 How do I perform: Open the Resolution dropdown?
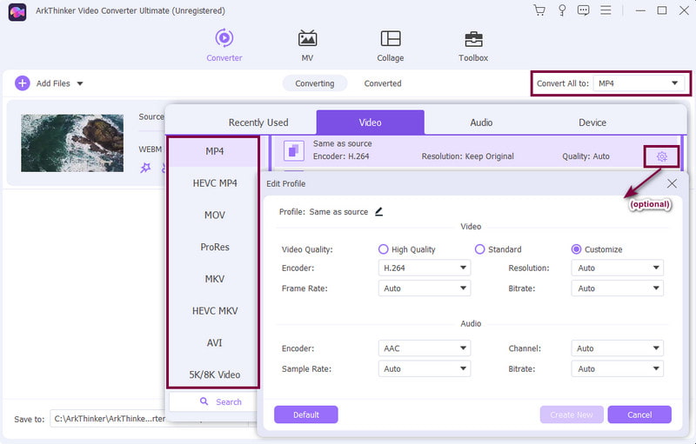tap(618, 268)
